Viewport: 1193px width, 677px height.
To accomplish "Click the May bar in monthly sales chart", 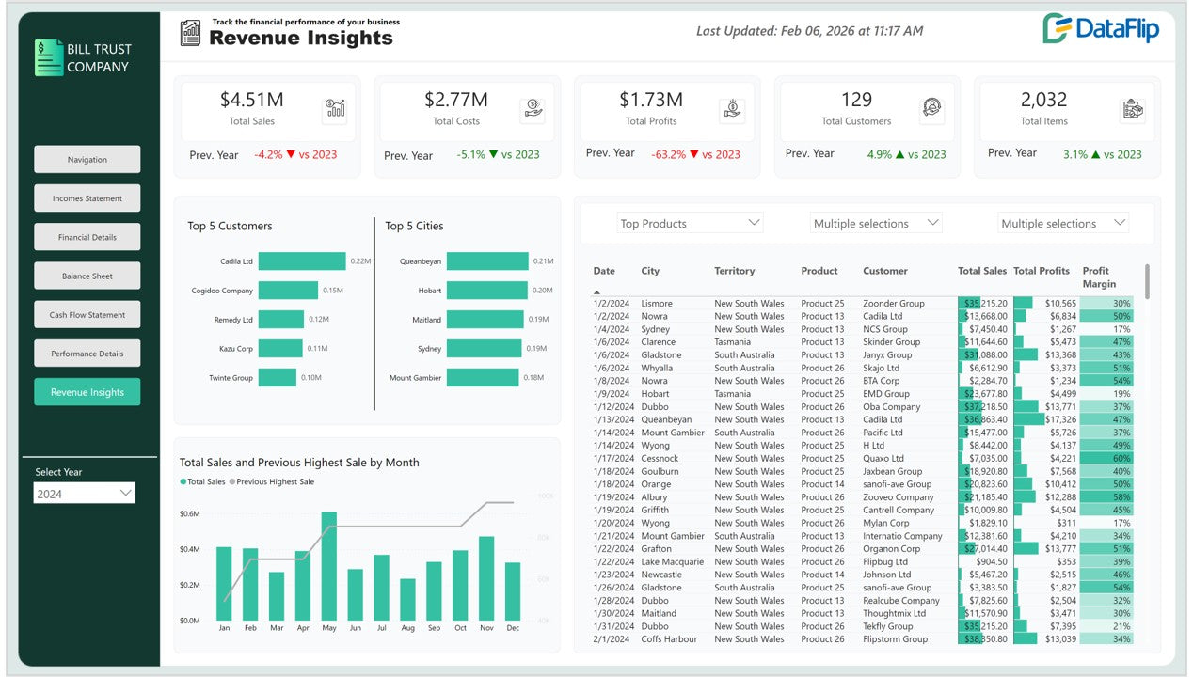I will 328,566.
